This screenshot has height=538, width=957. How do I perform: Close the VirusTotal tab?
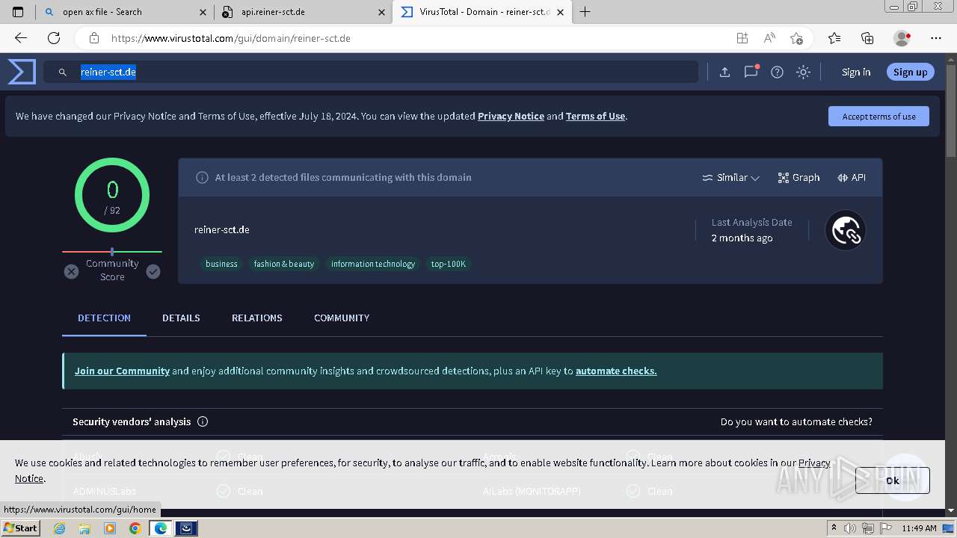[x=560, y=12]
